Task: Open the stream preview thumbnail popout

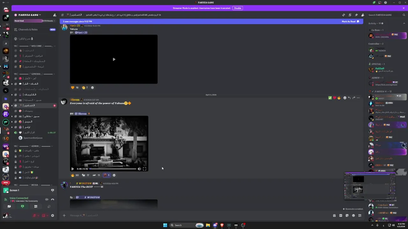Action: 370,186
